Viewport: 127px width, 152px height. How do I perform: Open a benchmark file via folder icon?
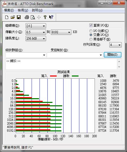pos(13,17)
